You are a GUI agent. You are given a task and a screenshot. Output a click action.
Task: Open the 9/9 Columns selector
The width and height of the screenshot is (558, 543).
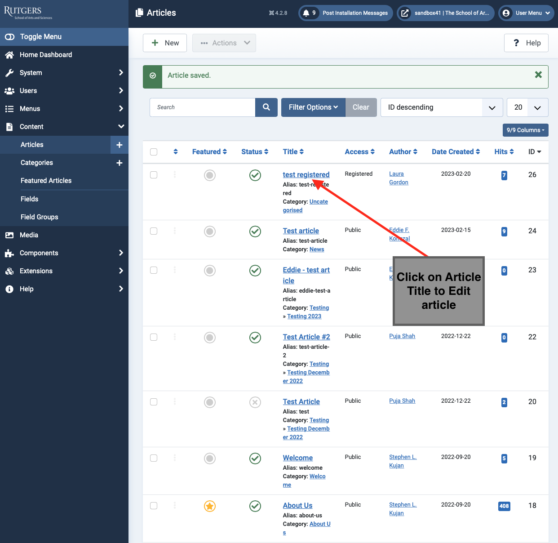coord(525,130)
